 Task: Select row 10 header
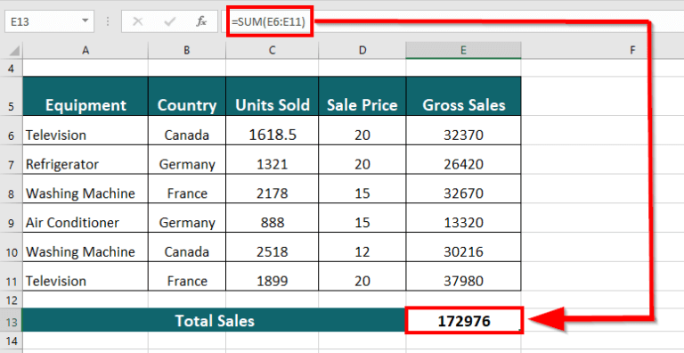(x=11, y=247)
